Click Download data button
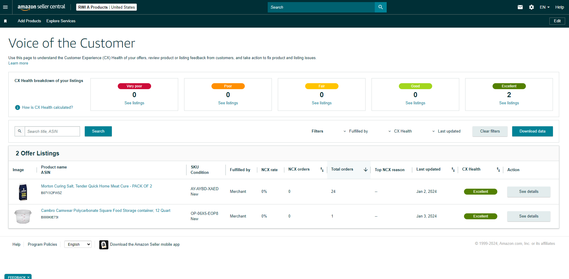 pos(532,131)
